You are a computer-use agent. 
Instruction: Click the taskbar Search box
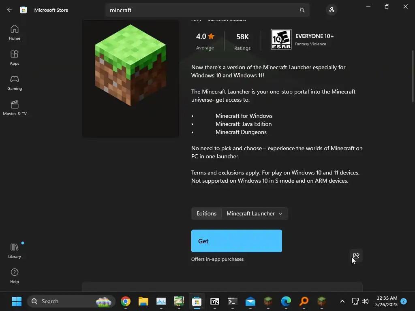(x=71, y=301)
